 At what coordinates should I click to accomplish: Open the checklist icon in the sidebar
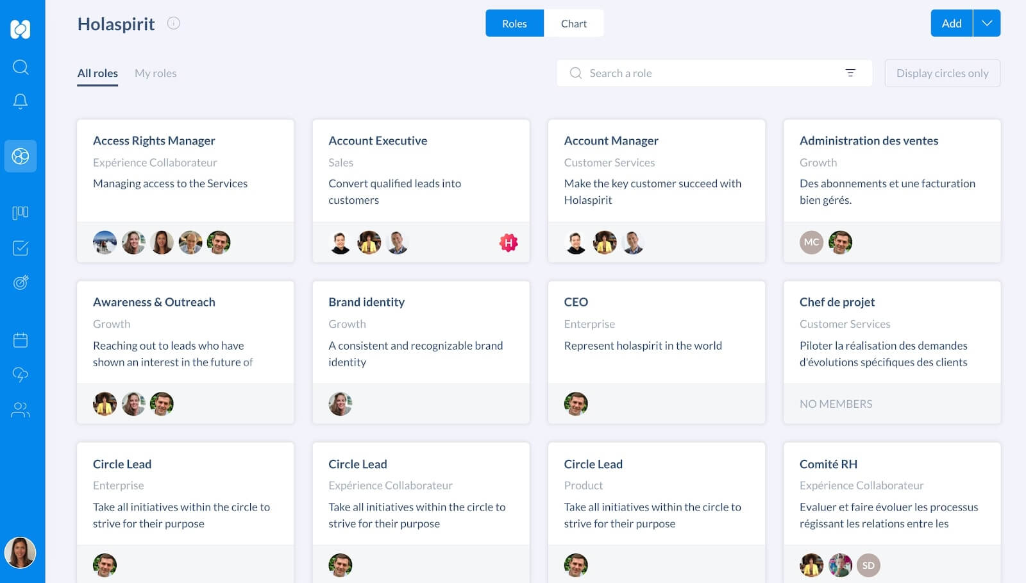[x=21, y=248]
